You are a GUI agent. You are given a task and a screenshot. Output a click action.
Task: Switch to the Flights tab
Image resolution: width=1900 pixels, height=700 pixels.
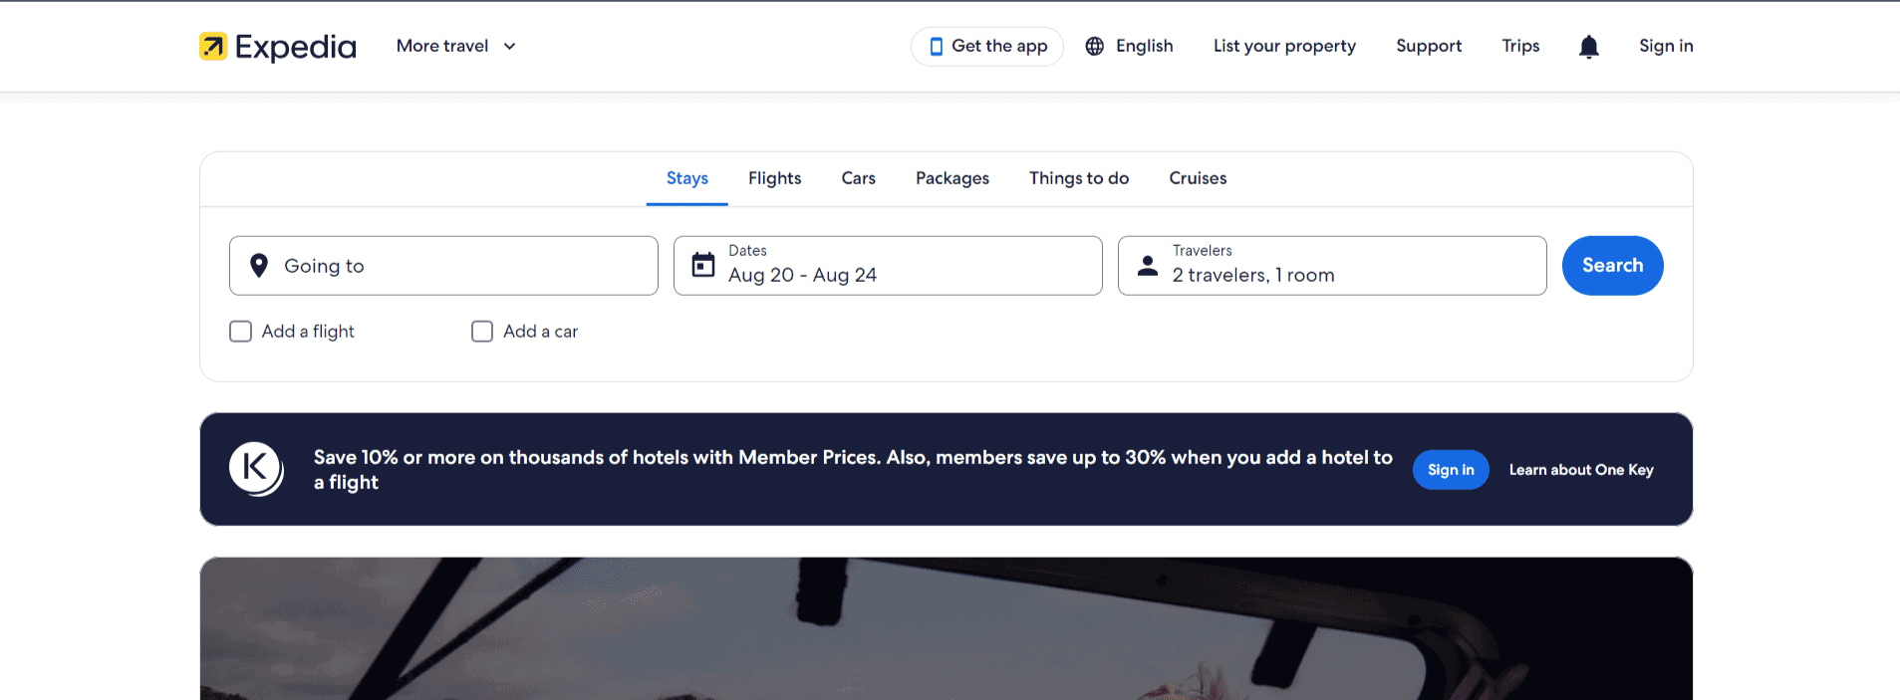(774, 178)
